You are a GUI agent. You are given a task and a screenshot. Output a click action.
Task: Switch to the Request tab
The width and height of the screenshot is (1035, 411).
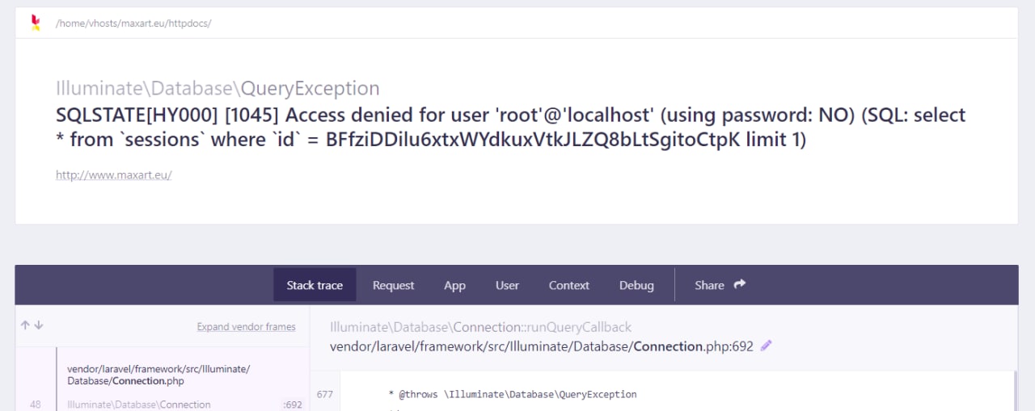click(393, 285)
